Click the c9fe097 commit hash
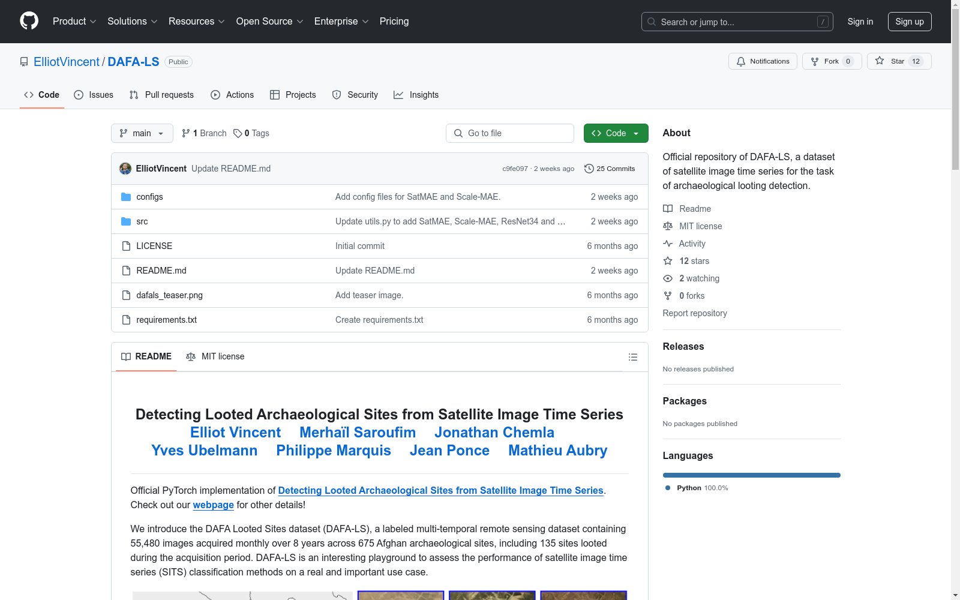This screenshot has width=960, height=600. click(515, 169)
